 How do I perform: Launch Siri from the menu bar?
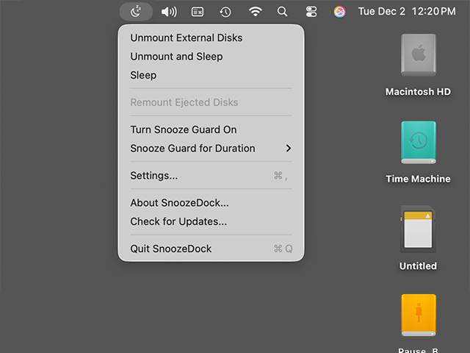coord(339,12)
